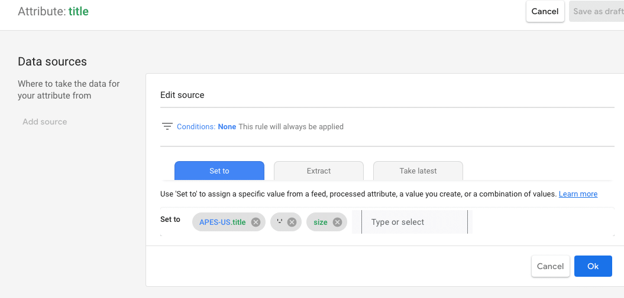The image size is (624, 298).
Task: Click Save as draft button
Action: [x=598, y=12]
